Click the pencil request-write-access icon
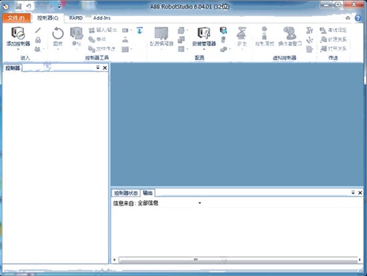The image size is (367, 276). pos(38,30)
